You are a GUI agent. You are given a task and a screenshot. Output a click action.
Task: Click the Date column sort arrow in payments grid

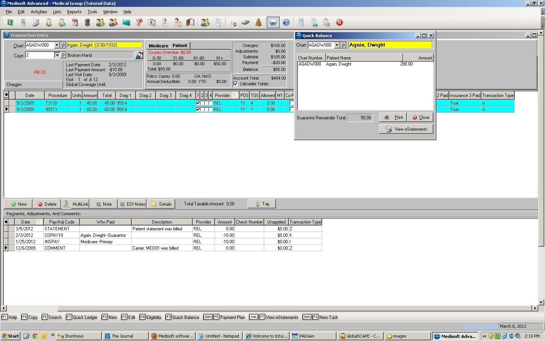pyautogui.click(x=39, y=222)
